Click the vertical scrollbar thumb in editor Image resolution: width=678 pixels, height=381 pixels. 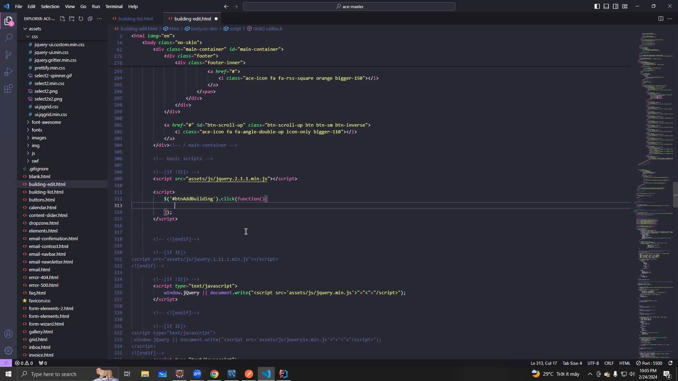coord(676,194)
